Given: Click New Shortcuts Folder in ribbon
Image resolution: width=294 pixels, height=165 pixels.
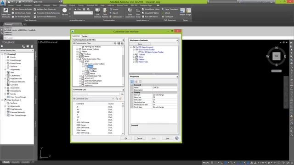Looking at the screenshot, I should [x=22, y=9].
